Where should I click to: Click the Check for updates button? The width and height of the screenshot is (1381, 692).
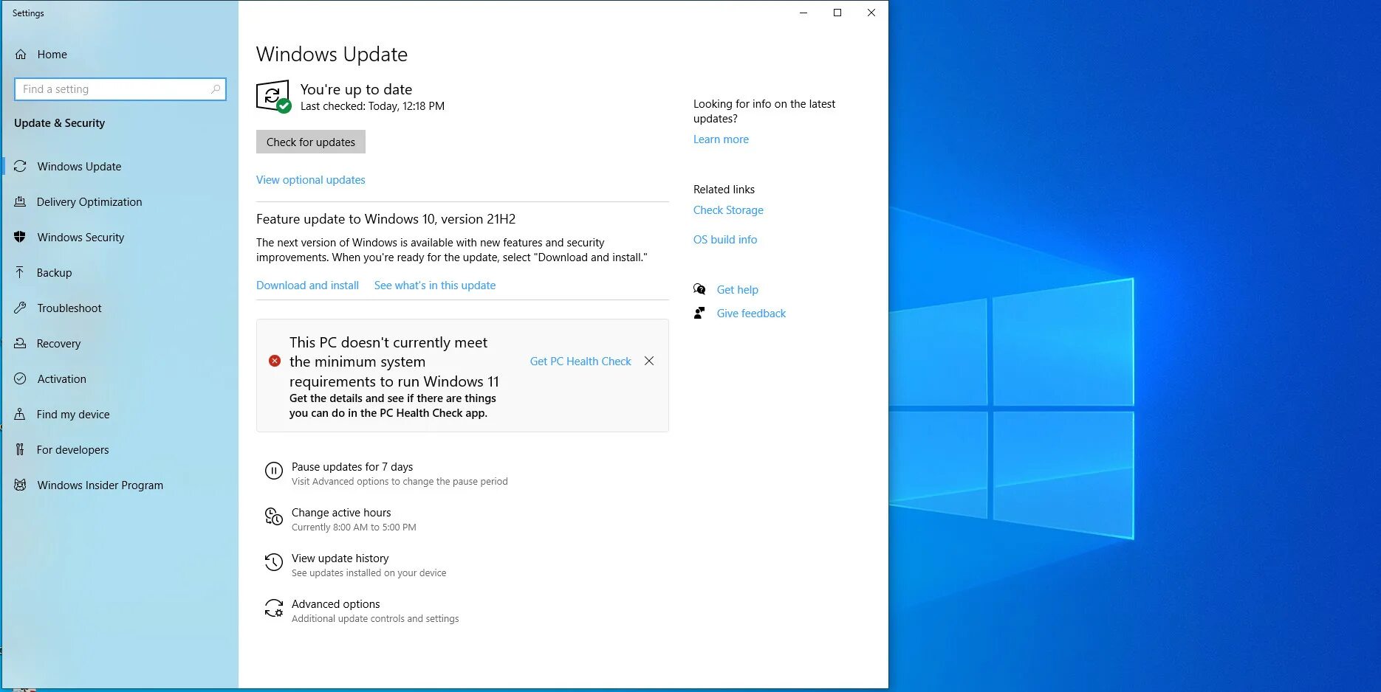coord(311,142)
